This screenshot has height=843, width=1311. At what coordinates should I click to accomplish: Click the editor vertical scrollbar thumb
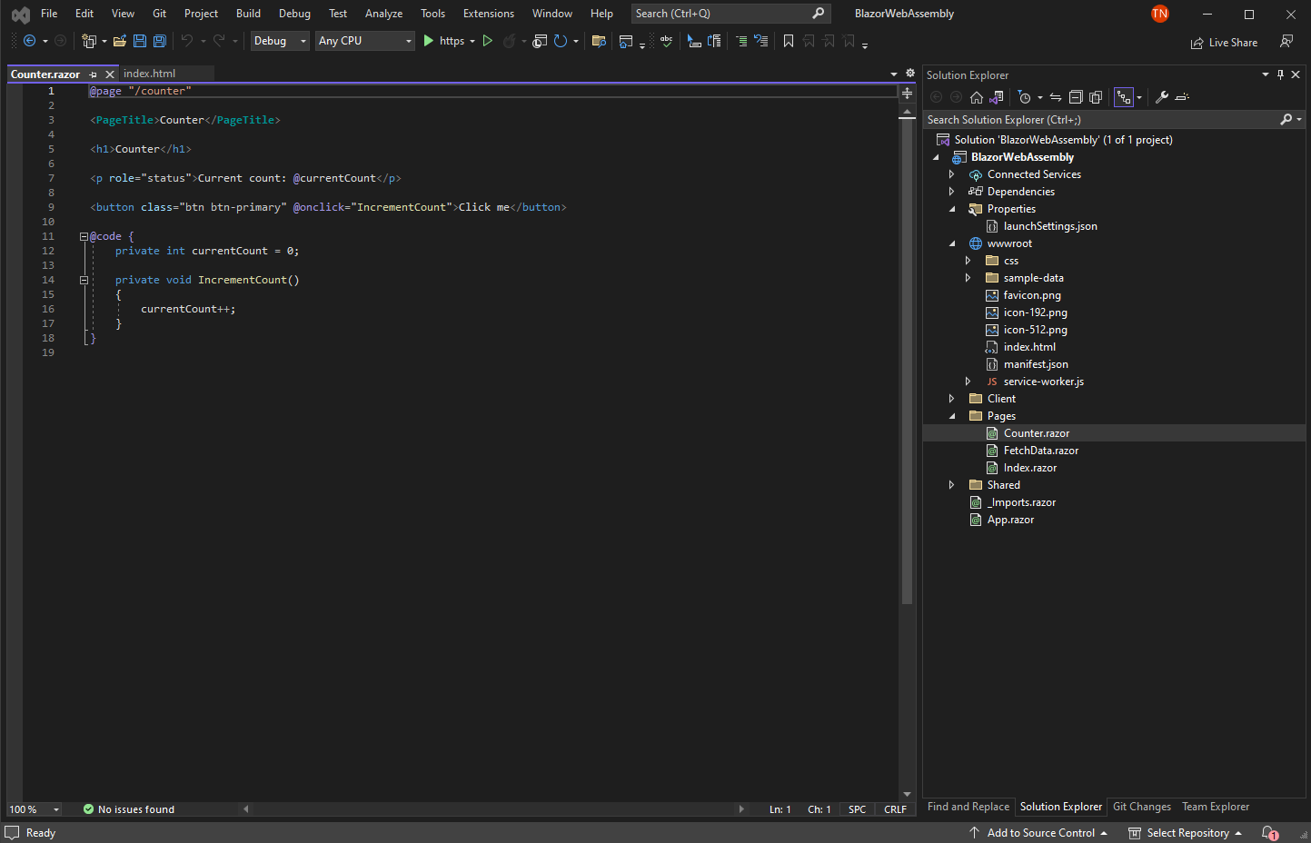coord(907,363)
